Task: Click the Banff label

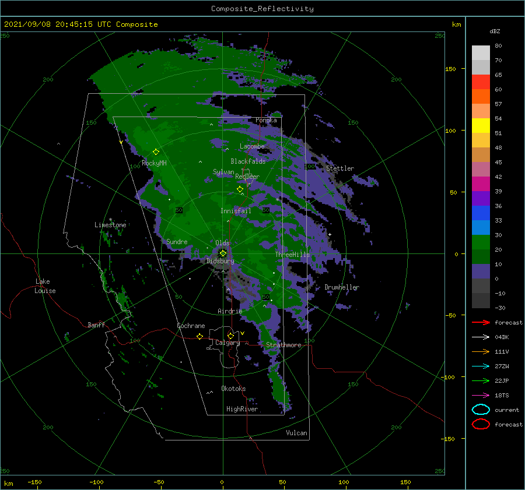Action: 96,325
